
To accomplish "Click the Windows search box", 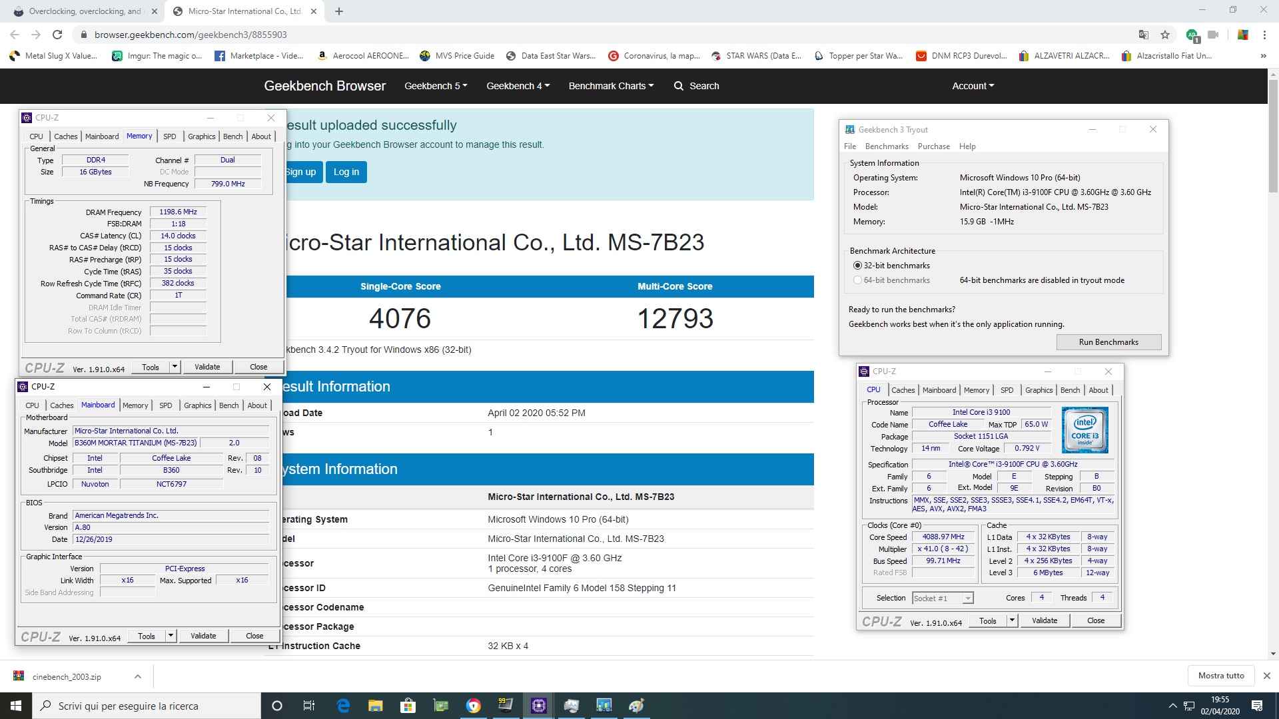I will pyautogui.click(x=147, y=706).
